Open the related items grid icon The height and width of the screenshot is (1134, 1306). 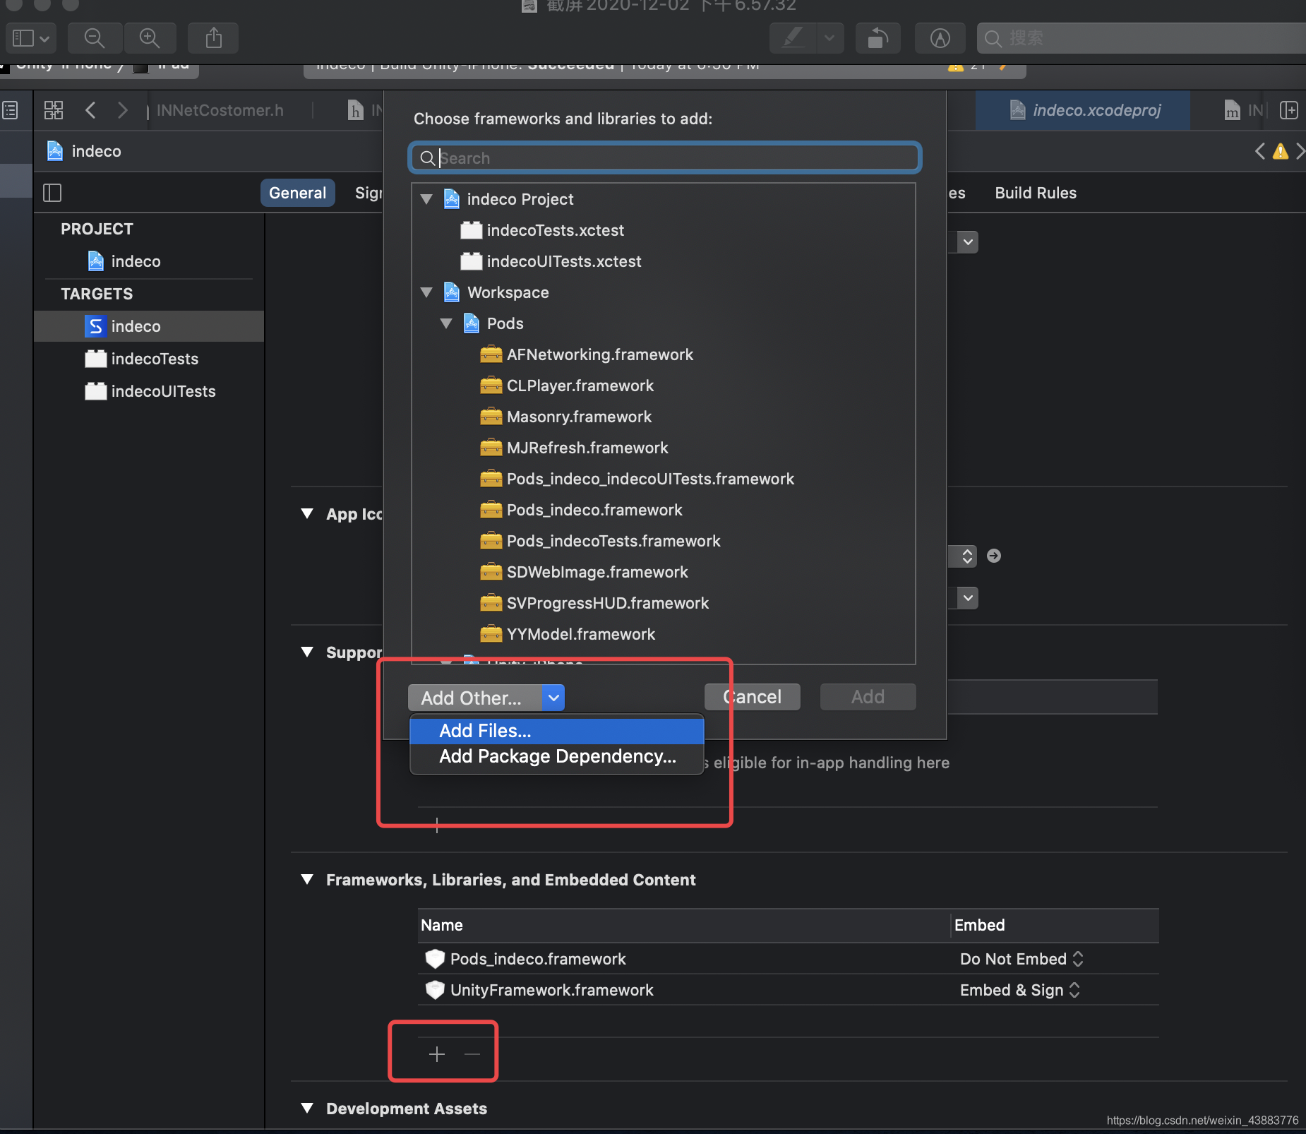54,110
